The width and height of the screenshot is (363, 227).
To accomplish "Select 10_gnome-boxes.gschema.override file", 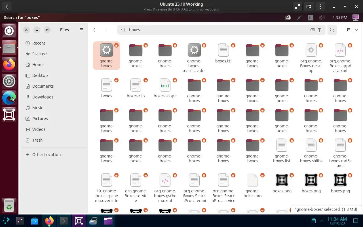I will (107, 188).
